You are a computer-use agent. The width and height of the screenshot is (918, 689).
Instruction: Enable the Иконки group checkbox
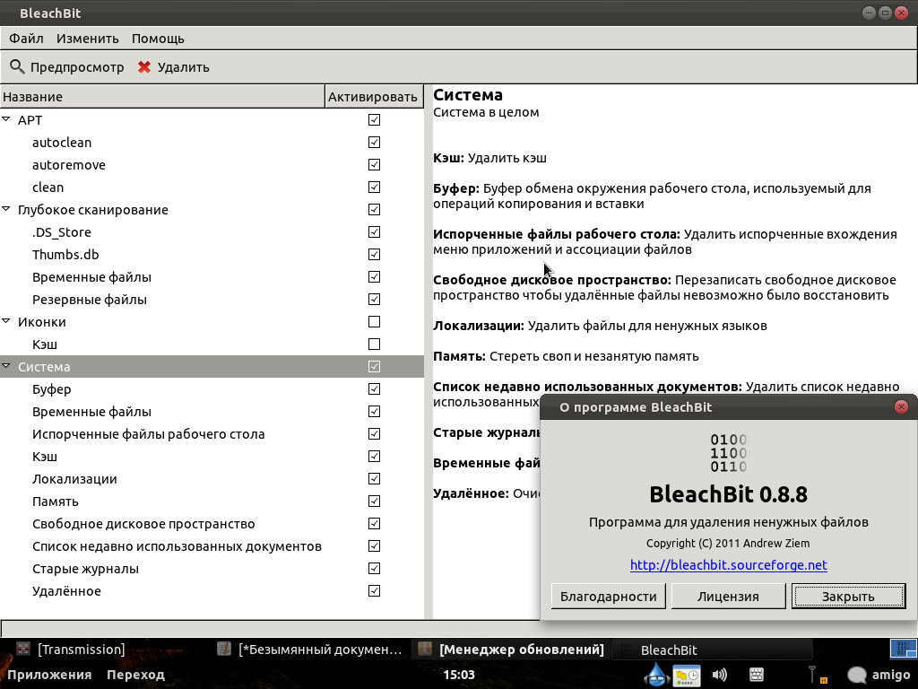click(374, 322)
